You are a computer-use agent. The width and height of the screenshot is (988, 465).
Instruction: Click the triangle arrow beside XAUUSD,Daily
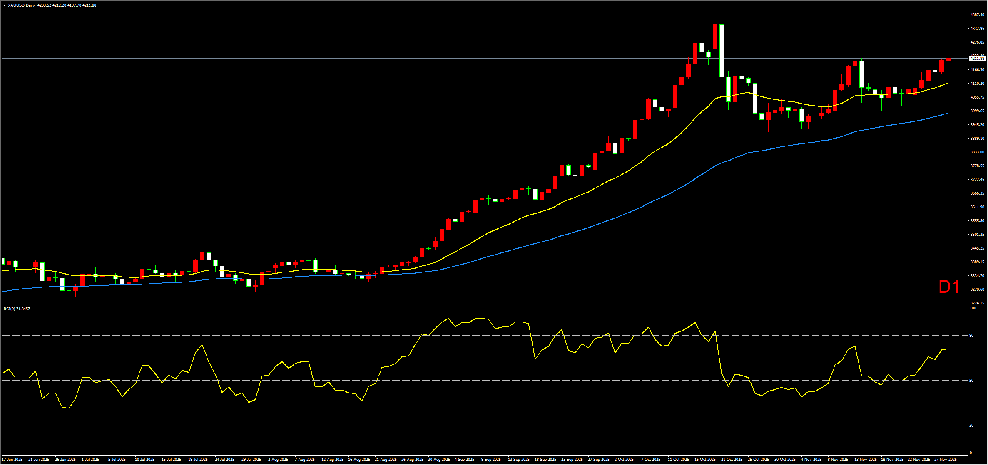[5, 5]
